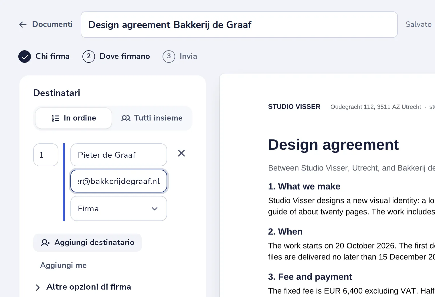Switch to Tutti insieme signing mode
Screen dimensions: 435x297
click(152, 118)
